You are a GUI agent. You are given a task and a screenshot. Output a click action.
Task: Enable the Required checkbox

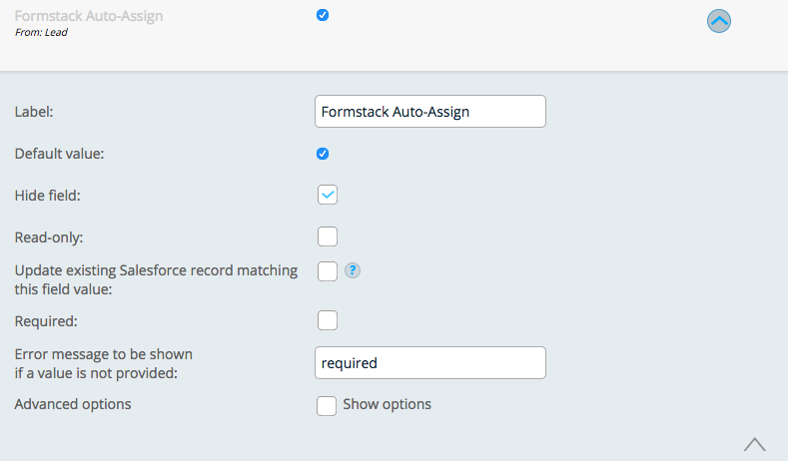pyautogui.click(x=328, y=320)
